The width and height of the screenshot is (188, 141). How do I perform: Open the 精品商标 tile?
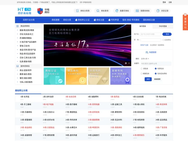tap(76, 76)
